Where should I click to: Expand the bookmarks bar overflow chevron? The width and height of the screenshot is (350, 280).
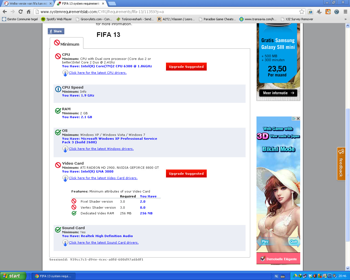point(345,19)
